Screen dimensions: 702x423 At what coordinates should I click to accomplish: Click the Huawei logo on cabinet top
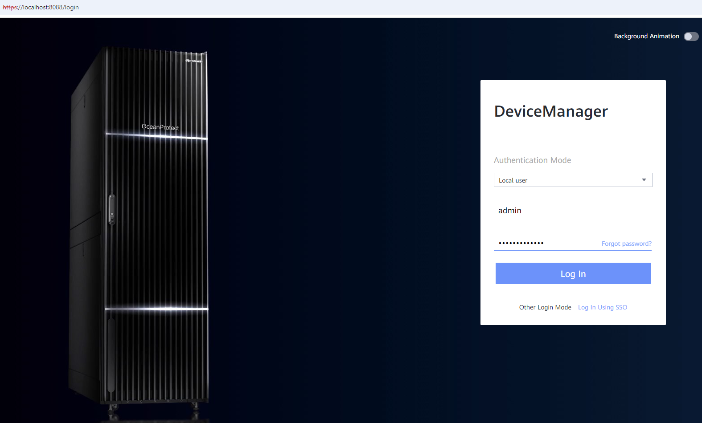(194, 61)
